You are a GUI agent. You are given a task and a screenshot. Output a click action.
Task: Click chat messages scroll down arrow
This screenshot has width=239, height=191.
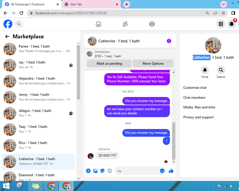[174, 162]
